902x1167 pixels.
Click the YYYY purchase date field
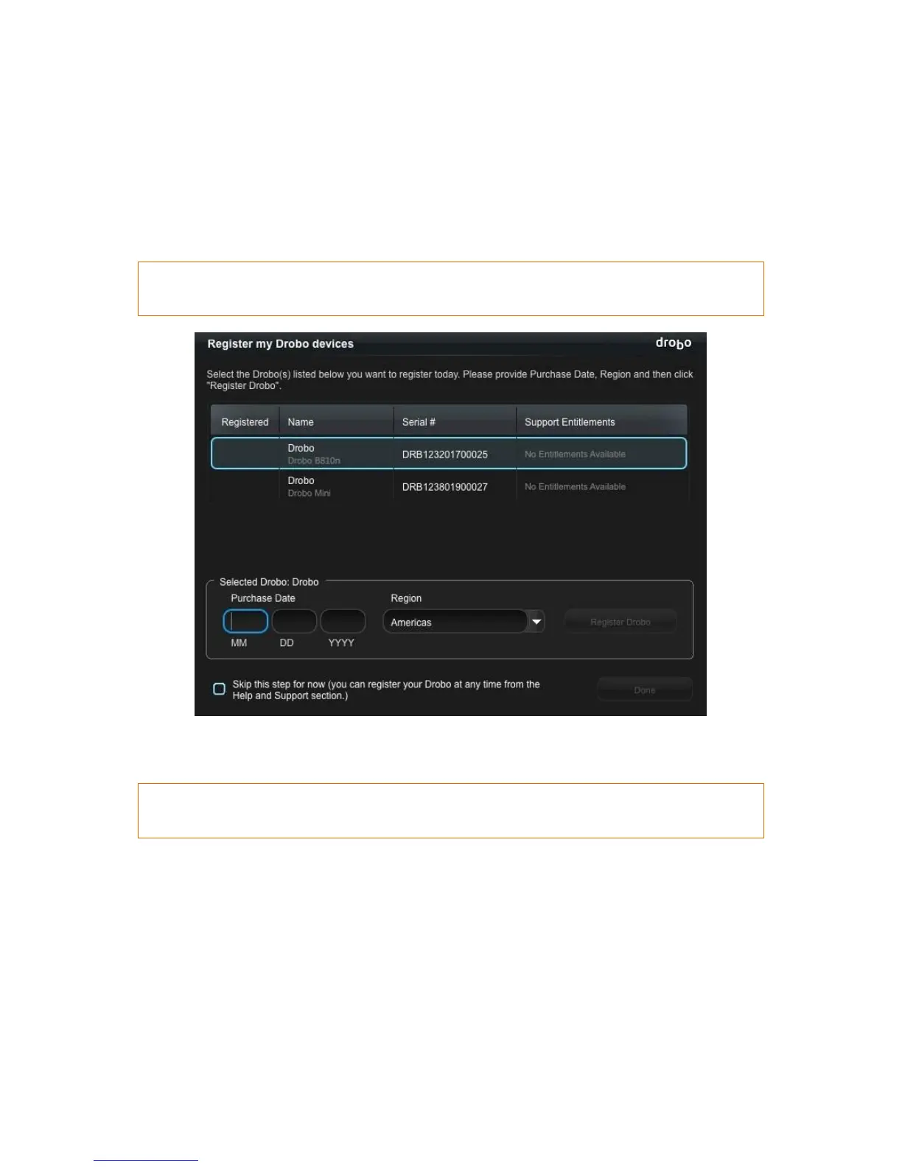[343, 622]
